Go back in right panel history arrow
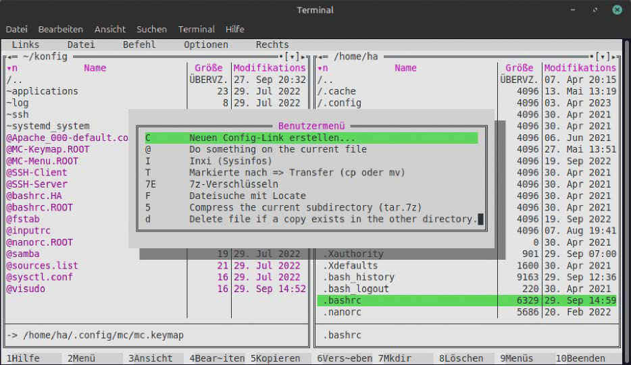 click(320, 57)
